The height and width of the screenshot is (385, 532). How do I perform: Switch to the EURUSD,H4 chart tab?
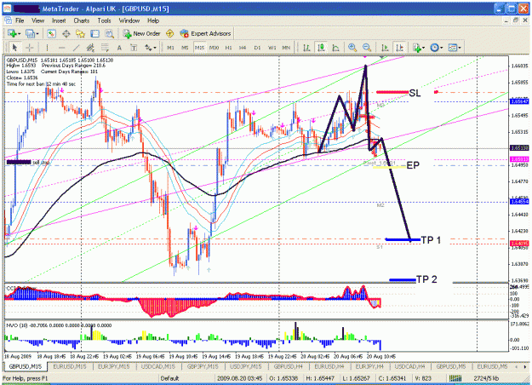point(329,366)
